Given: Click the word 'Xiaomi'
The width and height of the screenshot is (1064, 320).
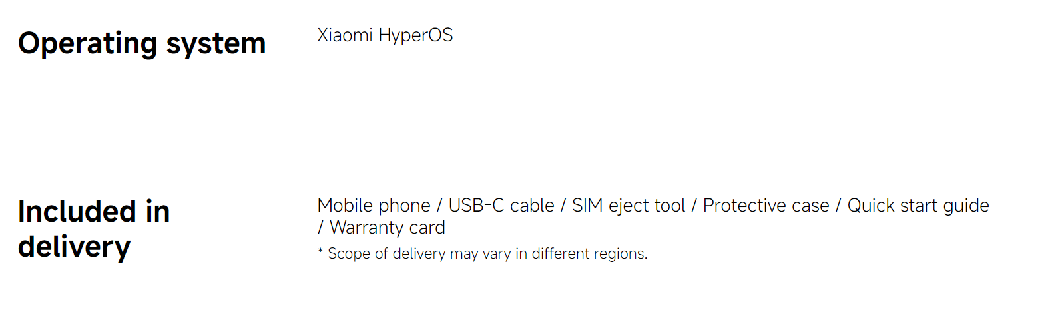Looking at the screenshot, I should point(345,35).
